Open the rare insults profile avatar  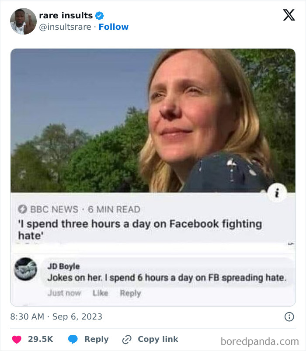click(23, 21)
